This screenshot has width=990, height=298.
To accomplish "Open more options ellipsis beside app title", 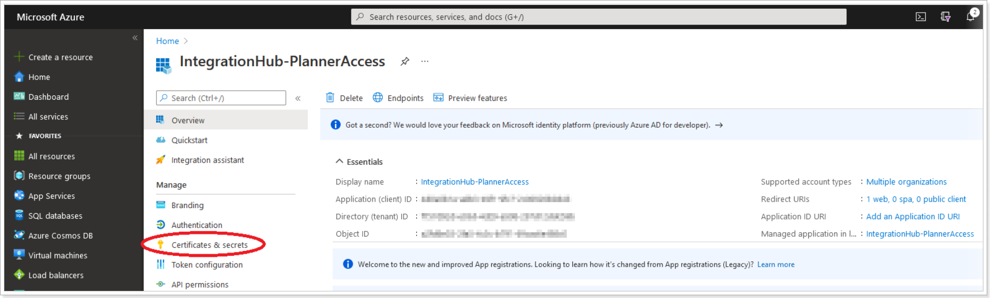I will (424, 61).
